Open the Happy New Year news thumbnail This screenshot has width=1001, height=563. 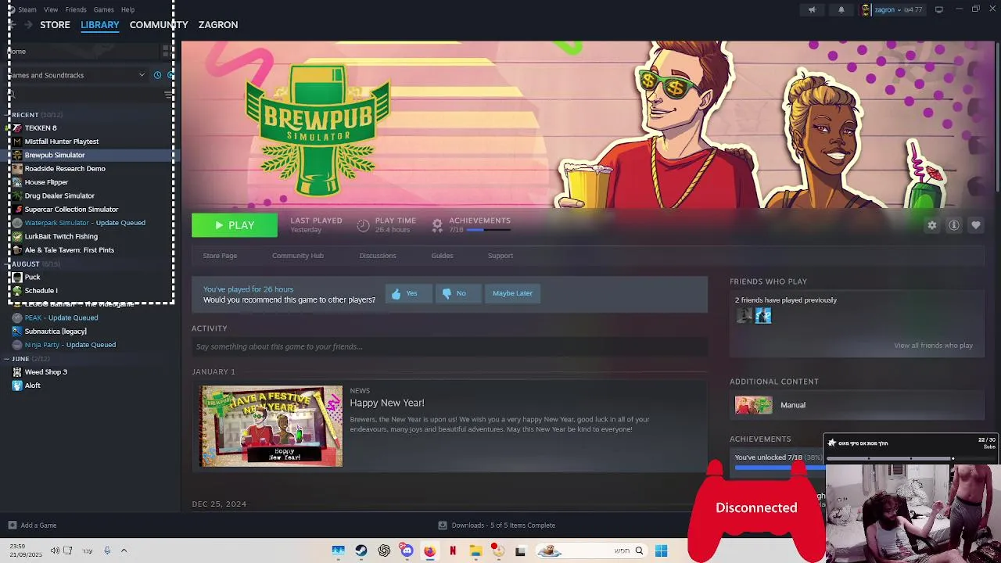(x=271, y=426)
